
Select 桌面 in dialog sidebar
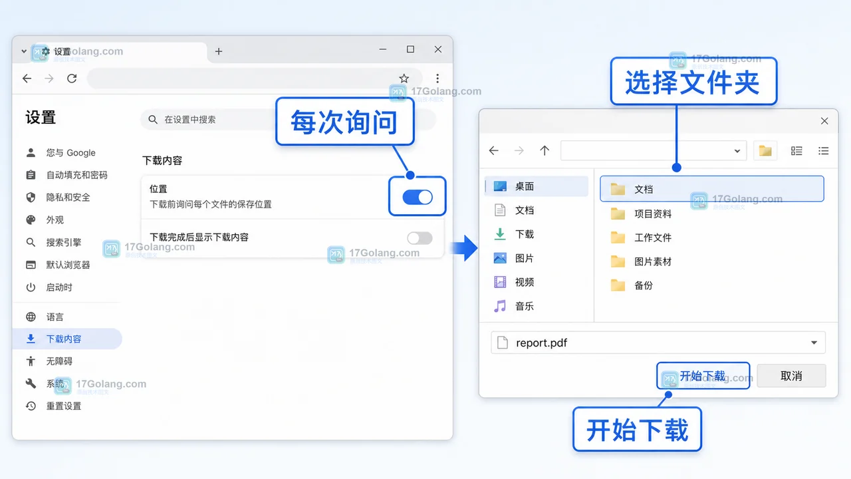[x=537, y=186]
